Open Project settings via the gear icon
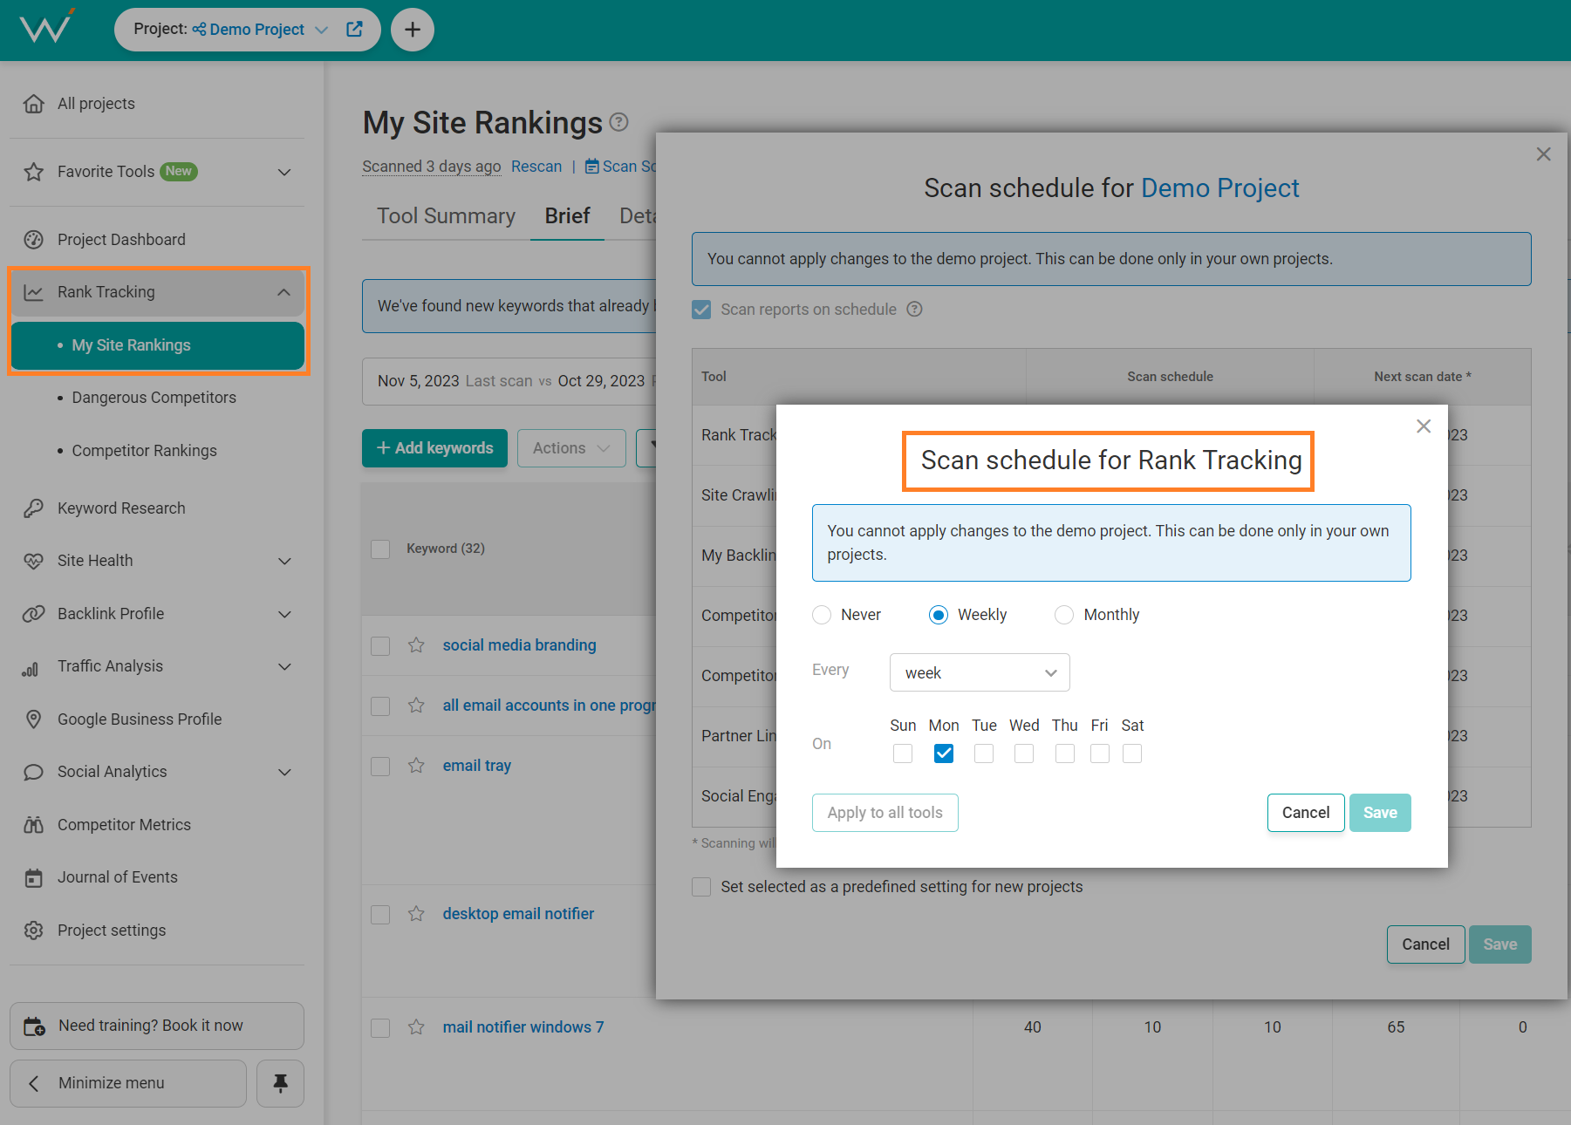 pos(33,930)
